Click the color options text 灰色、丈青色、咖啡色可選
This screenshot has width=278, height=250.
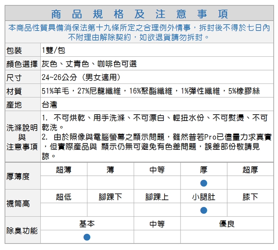tap(89, 64)
